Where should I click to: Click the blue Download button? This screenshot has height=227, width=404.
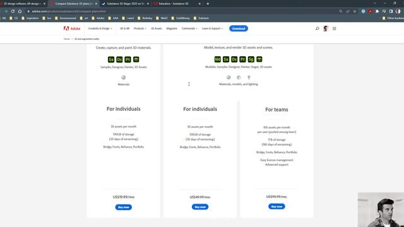point(239,28)
